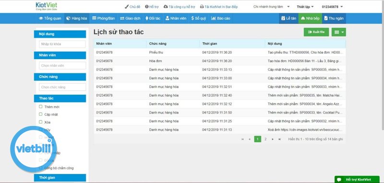This screenshot has height=183, width=384.
Task: Go to first page with pagination icon
Action: (242, 139)
